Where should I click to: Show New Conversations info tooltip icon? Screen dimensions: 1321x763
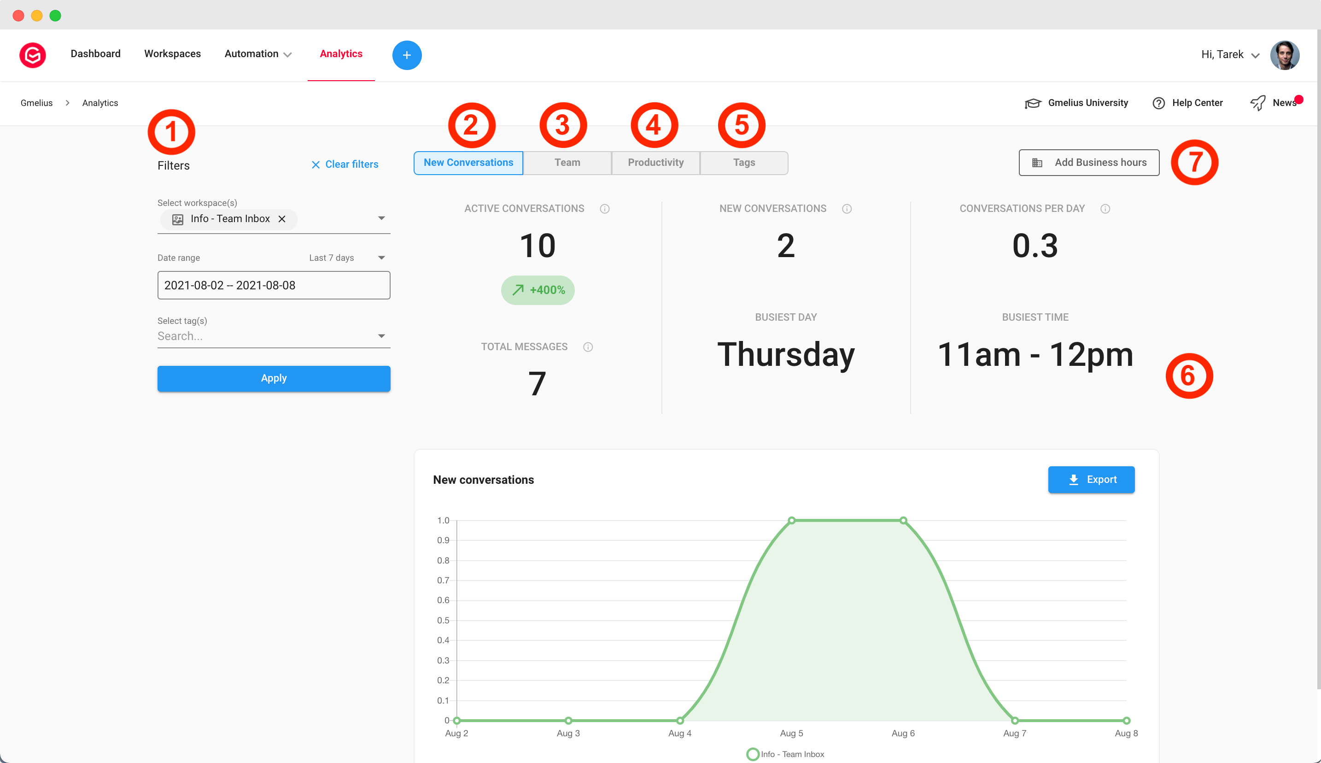(x=847, y=209)
